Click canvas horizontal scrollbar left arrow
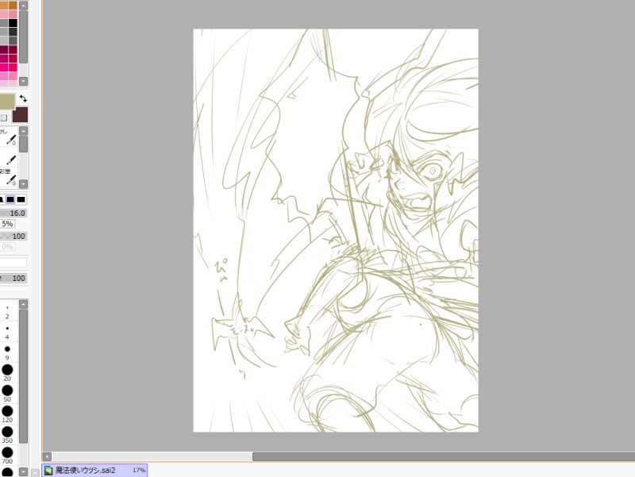 click(47, 456)
